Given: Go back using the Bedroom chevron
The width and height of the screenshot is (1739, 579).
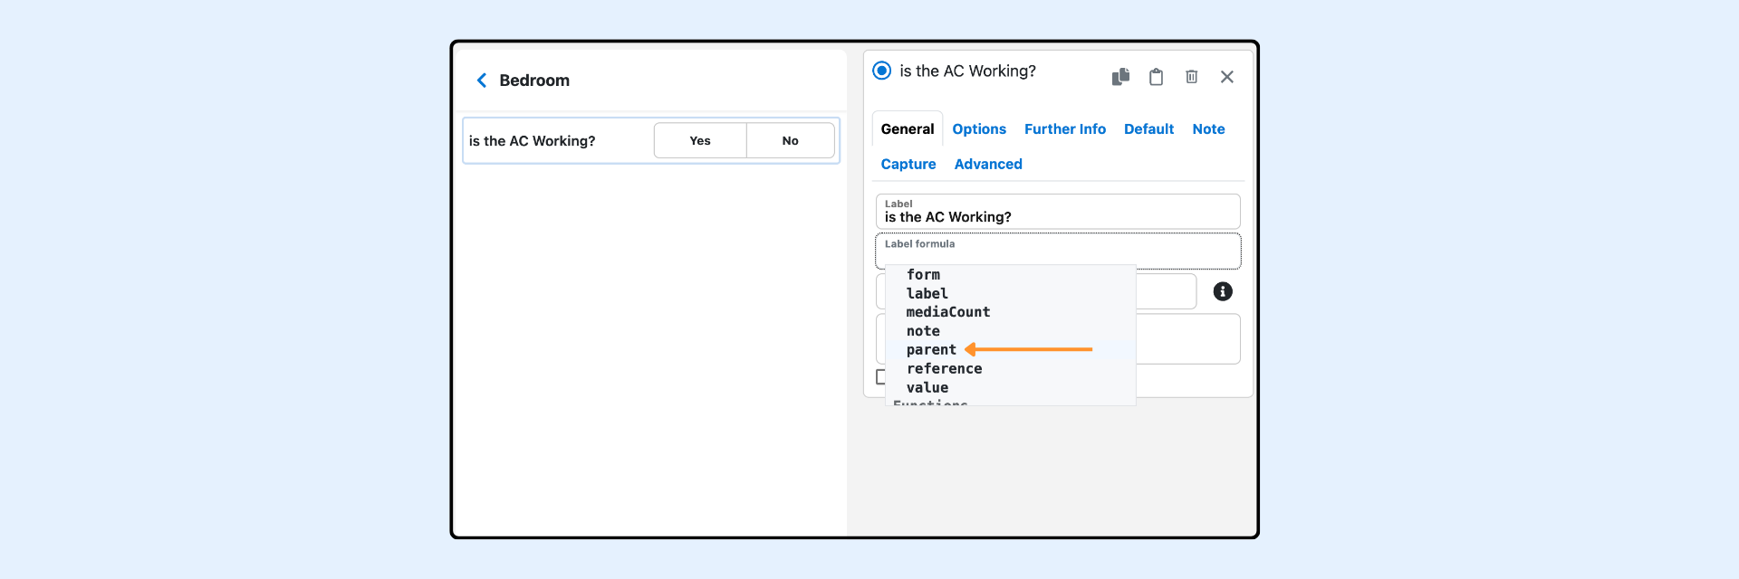Looking at the screenshot, I should (482, 81).
